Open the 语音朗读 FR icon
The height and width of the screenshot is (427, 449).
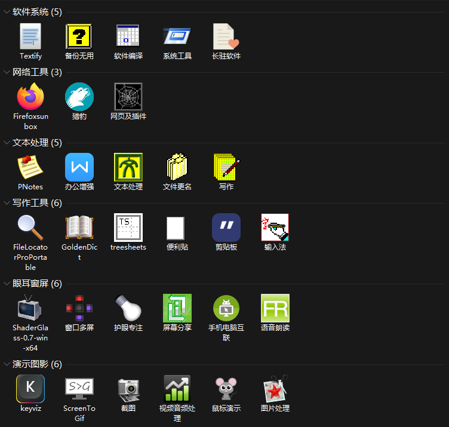tap(275, 308)
